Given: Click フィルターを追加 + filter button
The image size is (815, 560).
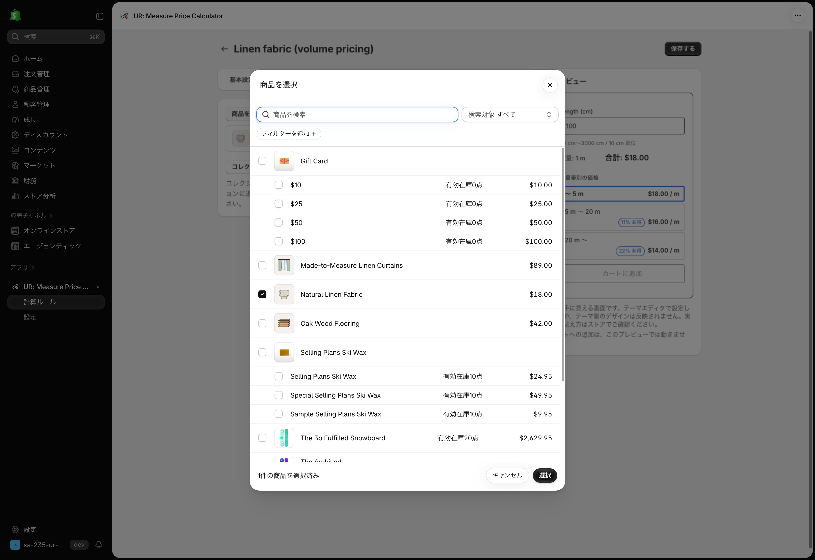Looking at the screenshot, I should (x=289, y=134).
